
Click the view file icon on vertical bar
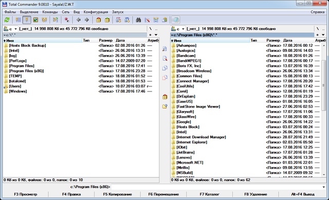click(164, 49)
